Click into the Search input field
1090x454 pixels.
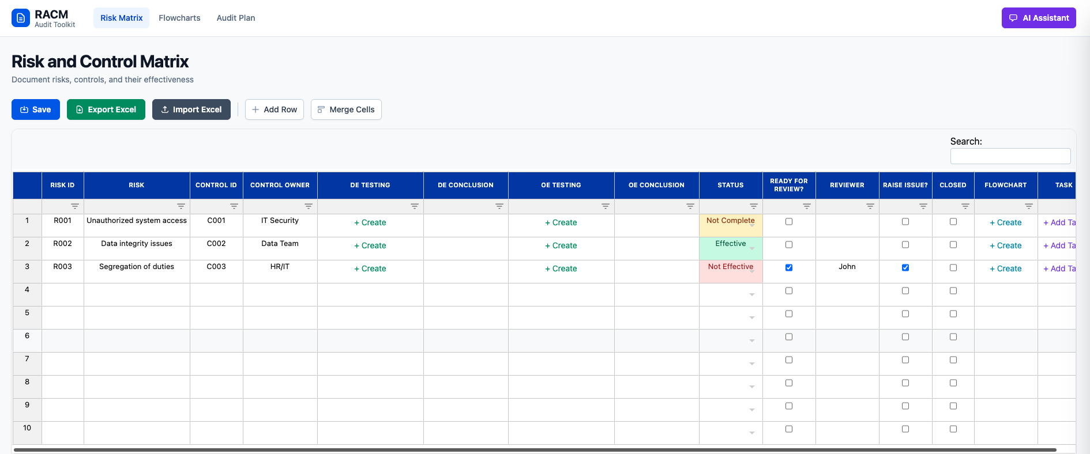click(1010, 156)
